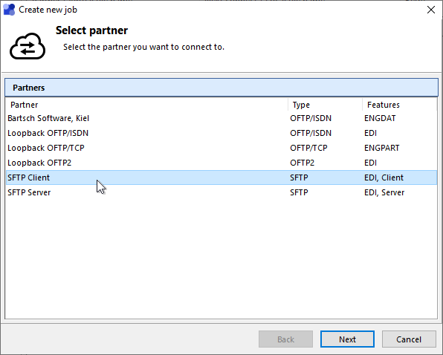The image size is (443, 355).
Task: Click EDI features in Loopback OFTP/ISDN row
Action: coord(370,133)
